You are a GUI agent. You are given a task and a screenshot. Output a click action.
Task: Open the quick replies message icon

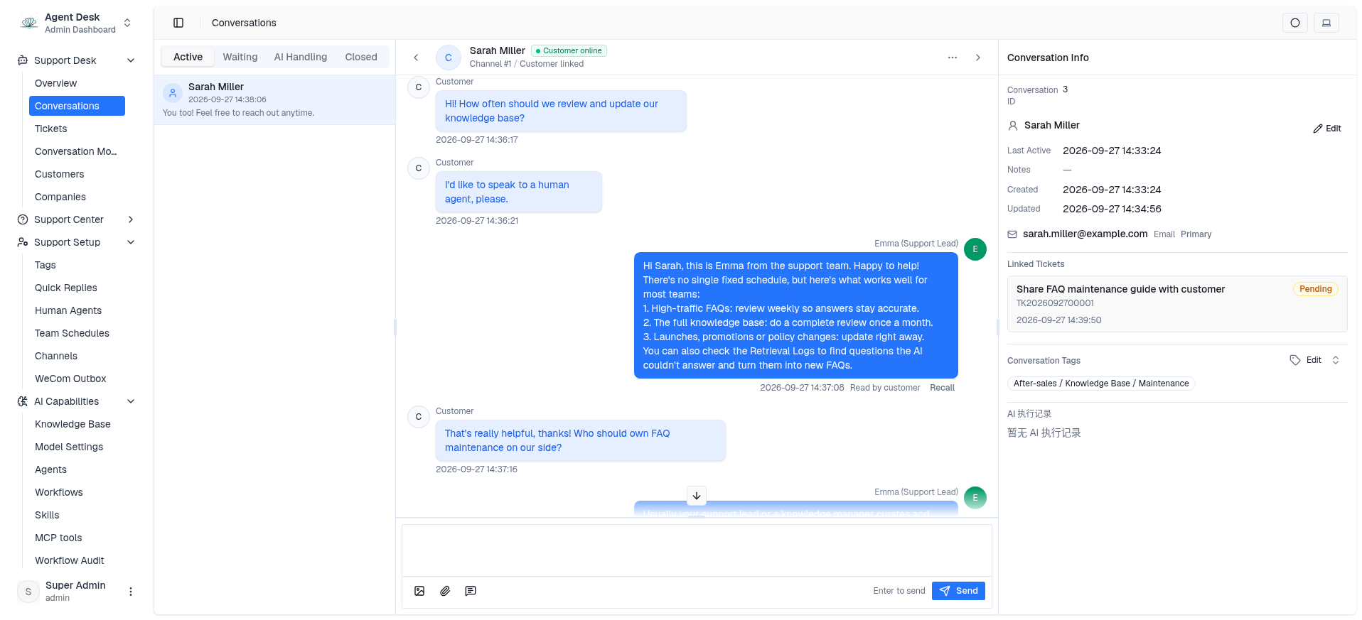click(471, 591)
